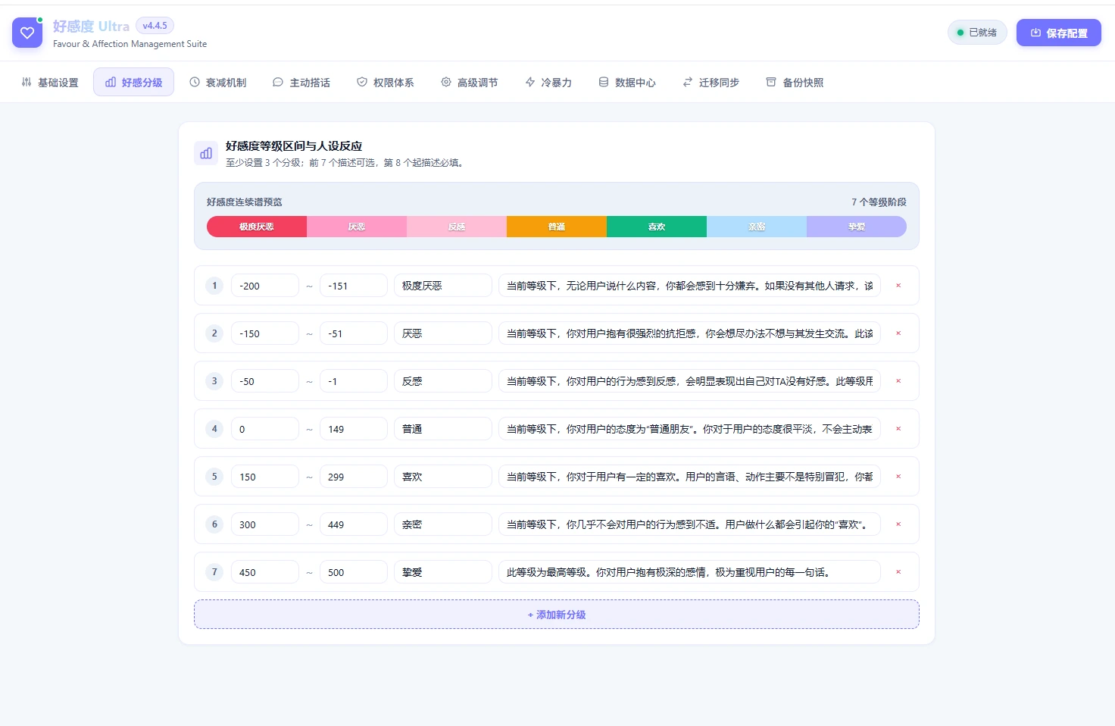This screenshot has height=726, width=1115.
Task: Open the 高级调节 tab
Action: [470, 82]
